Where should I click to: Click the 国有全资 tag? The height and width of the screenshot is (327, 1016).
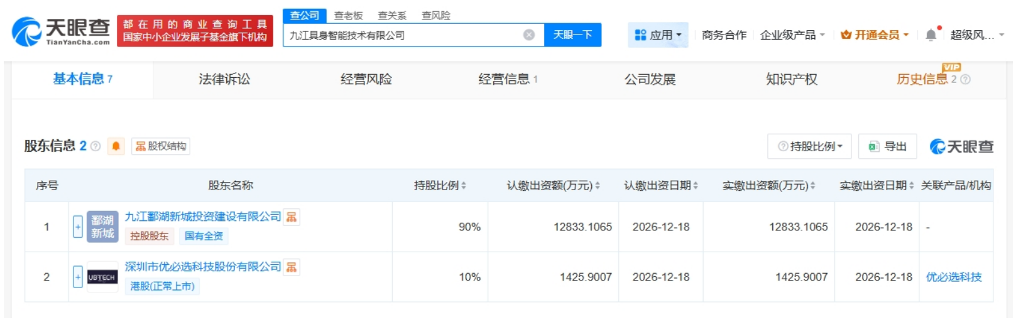point(204,236)
